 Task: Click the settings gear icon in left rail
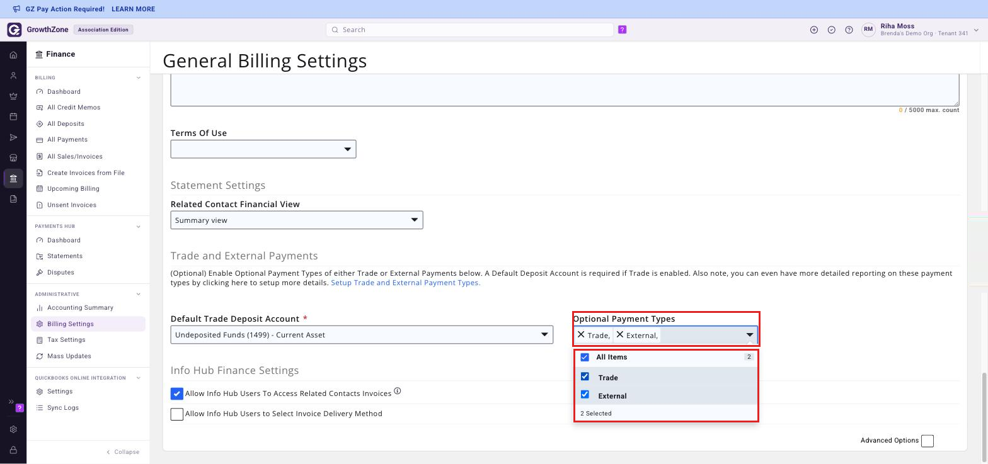pos(13,429)
